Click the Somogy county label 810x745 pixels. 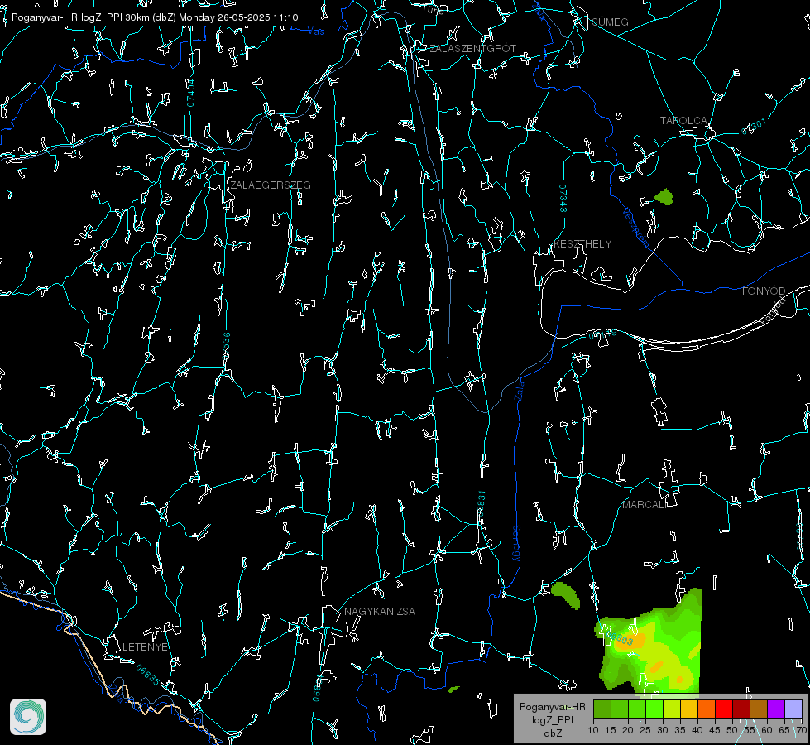click(x=516, y=544)
